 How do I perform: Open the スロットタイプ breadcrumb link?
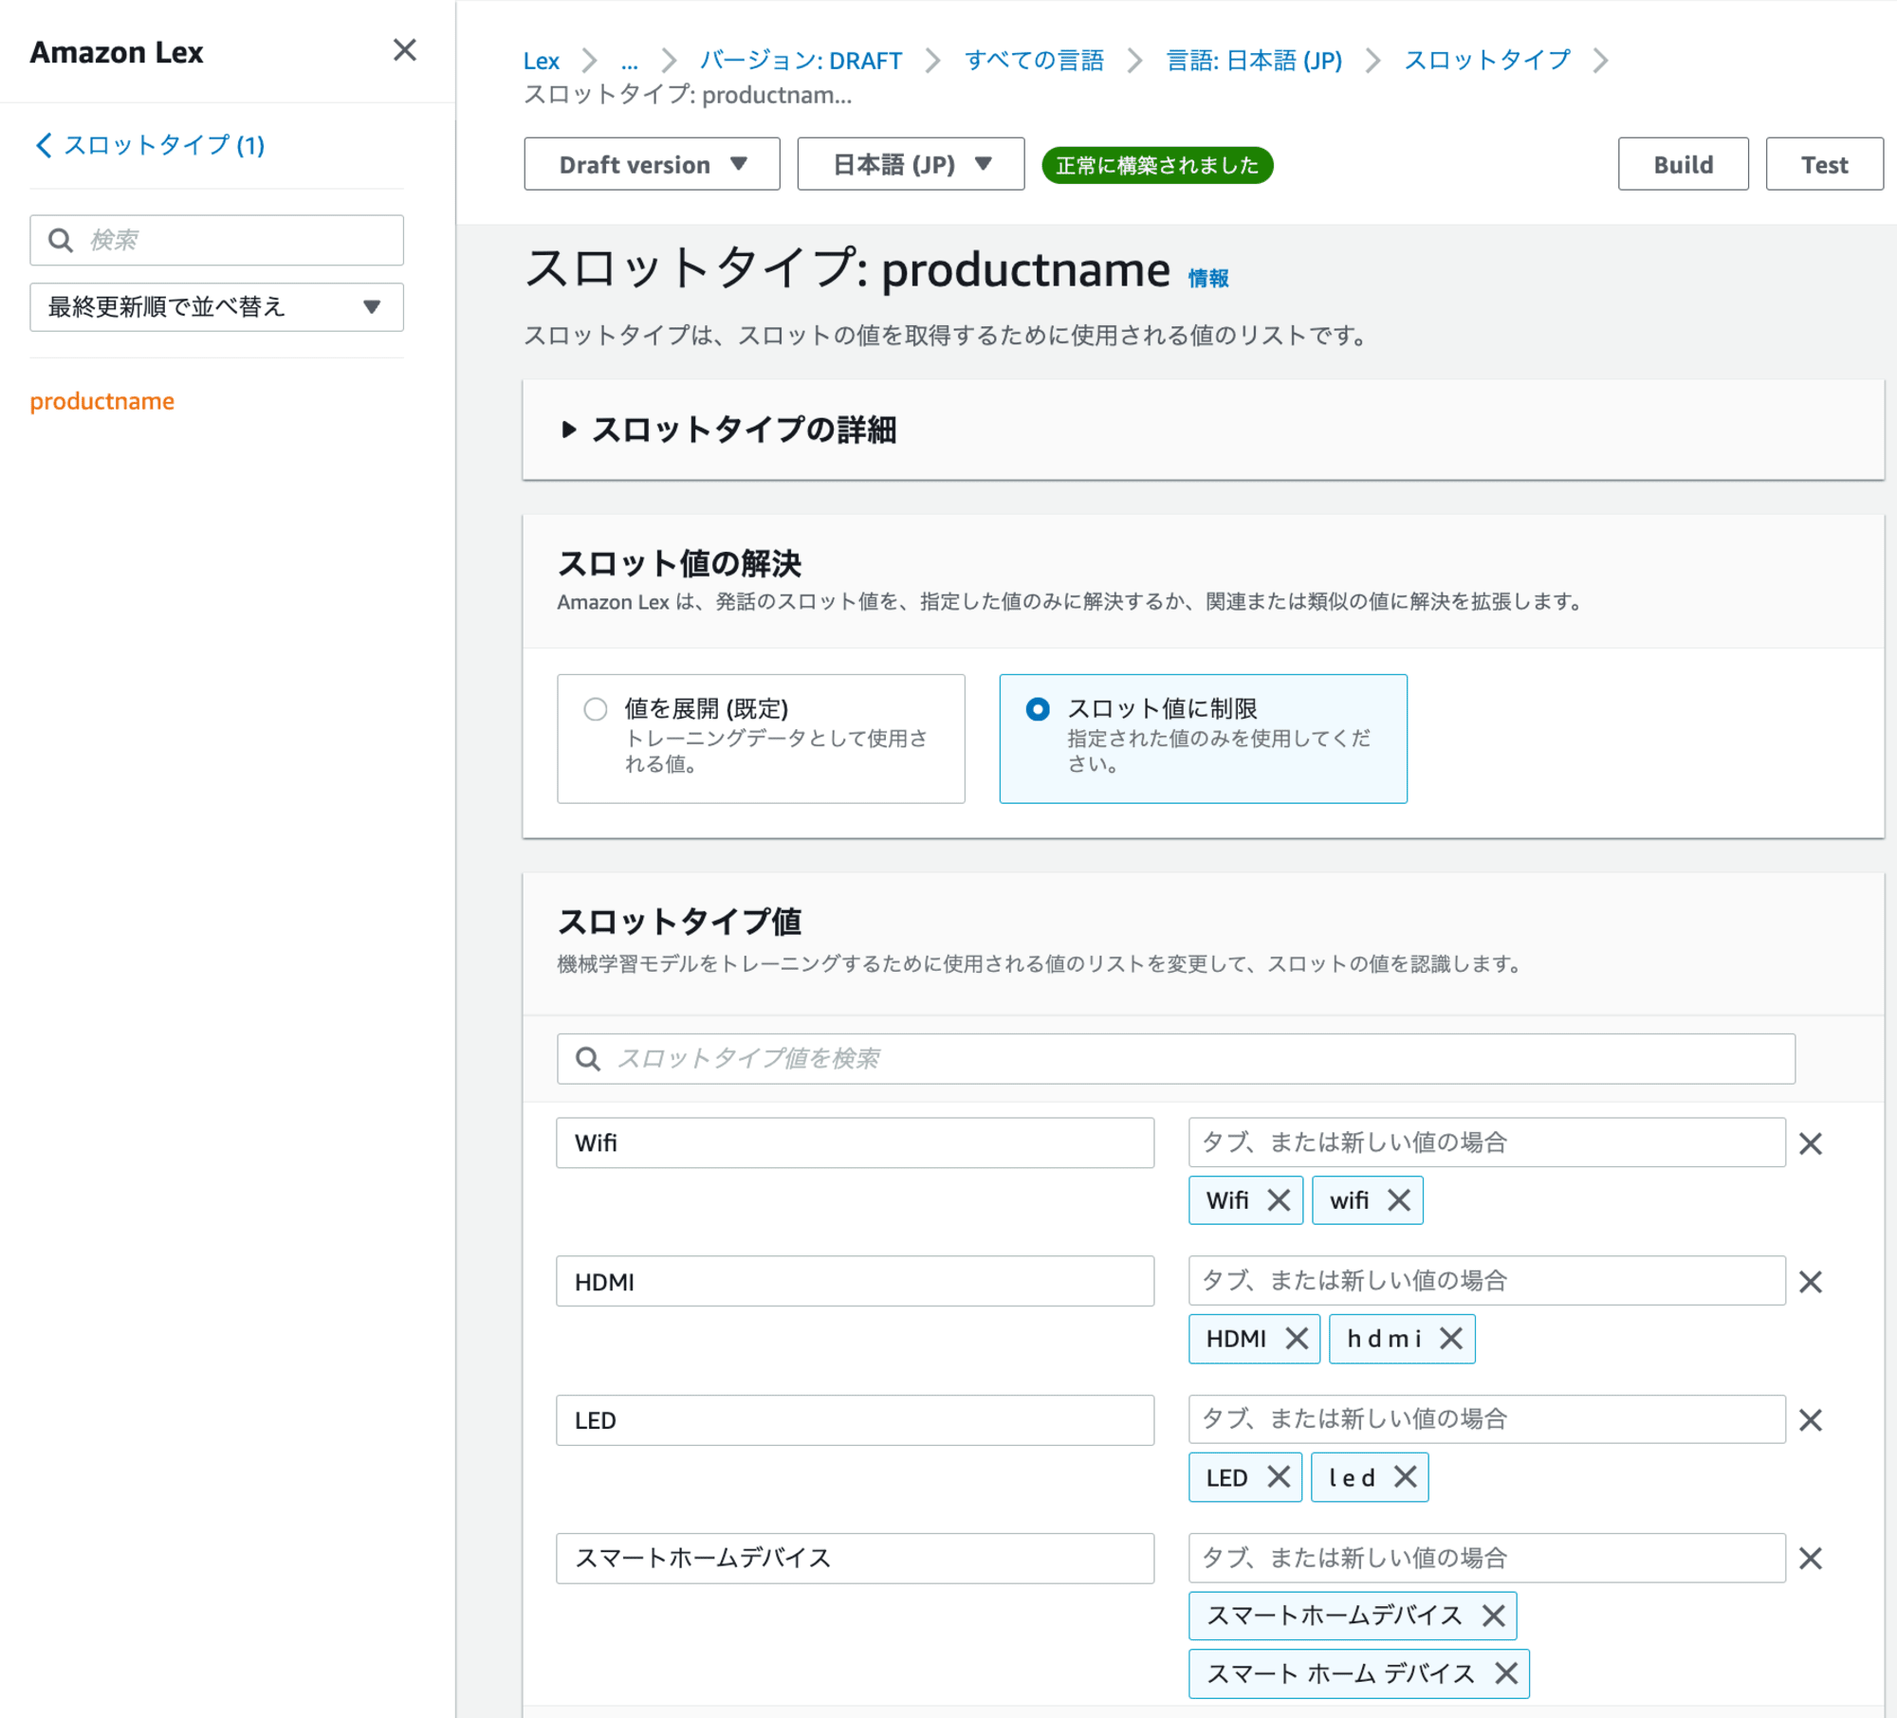click(1487, 61)
